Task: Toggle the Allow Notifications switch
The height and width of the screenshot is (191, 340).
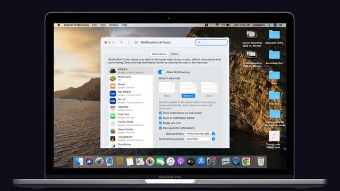Action: [161, 72]
